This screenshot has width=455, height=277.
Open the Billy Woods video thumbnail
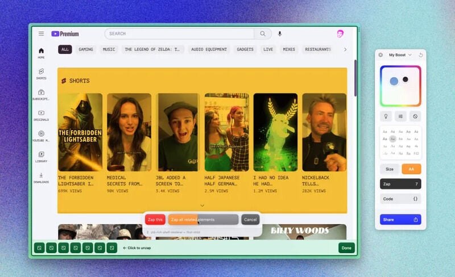point(300,232)
